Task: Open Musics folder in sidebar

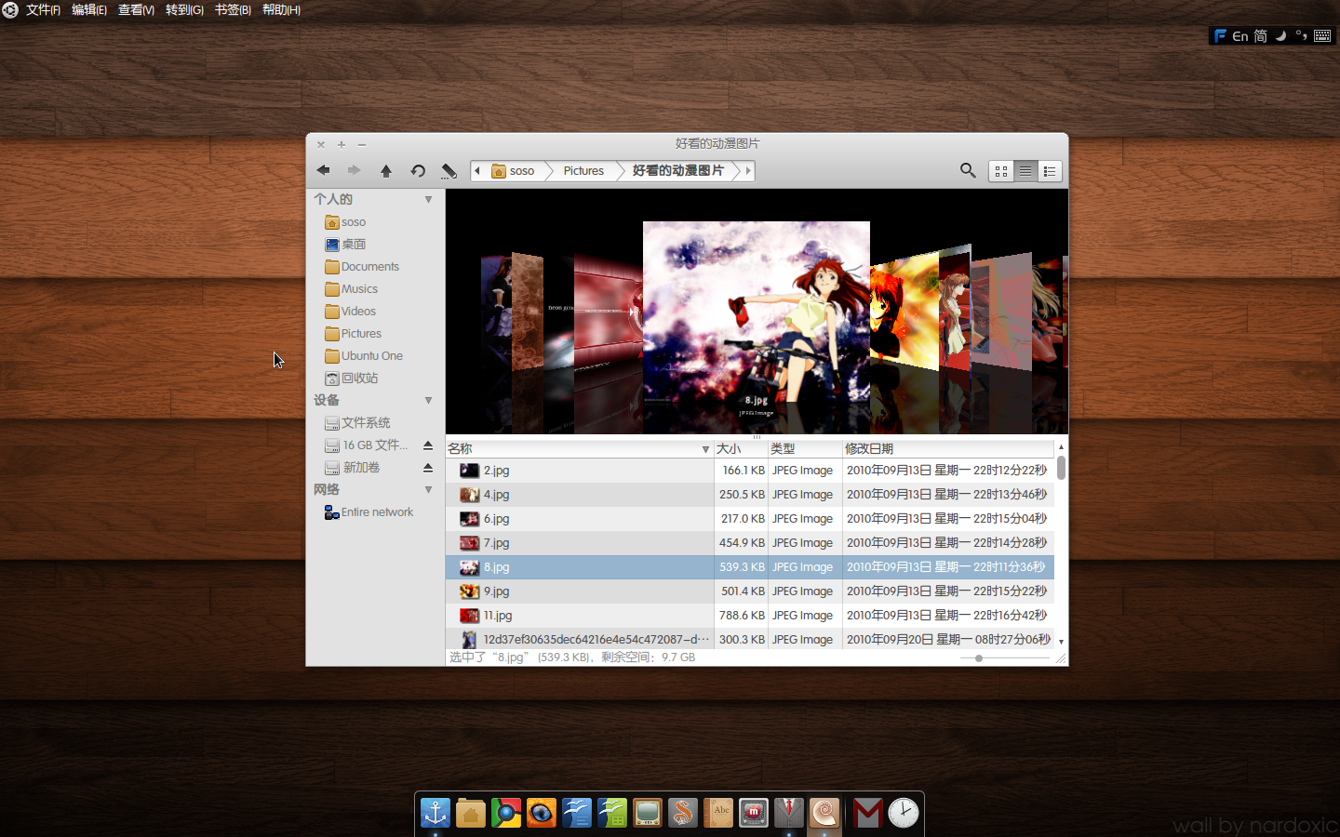Action: [351, 289]
